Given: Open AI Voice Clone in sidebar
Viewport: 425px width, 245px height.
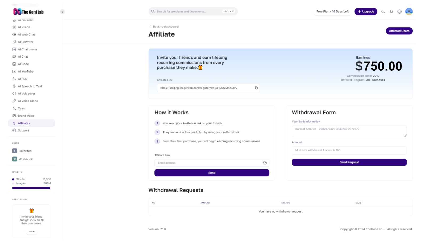Looking at the screenshot, I should click(x=28, y=101).
